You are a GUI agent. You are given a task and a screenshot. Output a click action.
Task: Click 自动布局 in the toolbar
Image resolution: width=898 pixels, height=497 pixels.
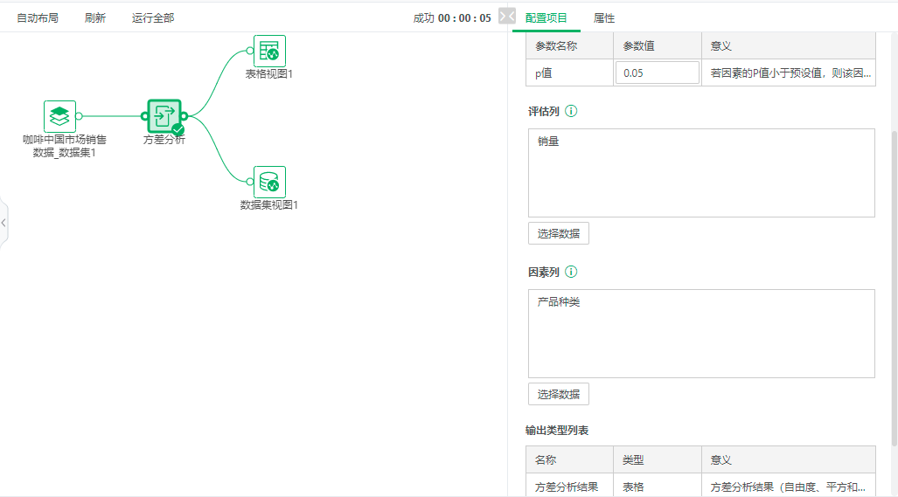pyautogui.click(x=38, y=17)
